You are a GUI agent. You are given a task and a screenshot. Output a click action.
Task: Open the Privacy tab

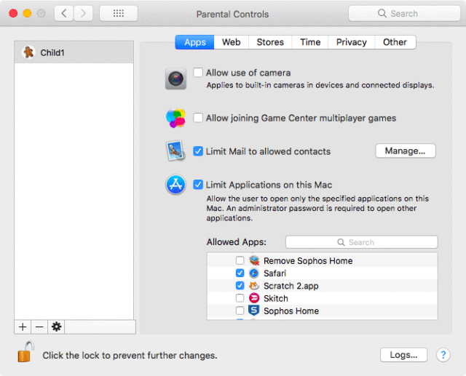coord(351,42)
